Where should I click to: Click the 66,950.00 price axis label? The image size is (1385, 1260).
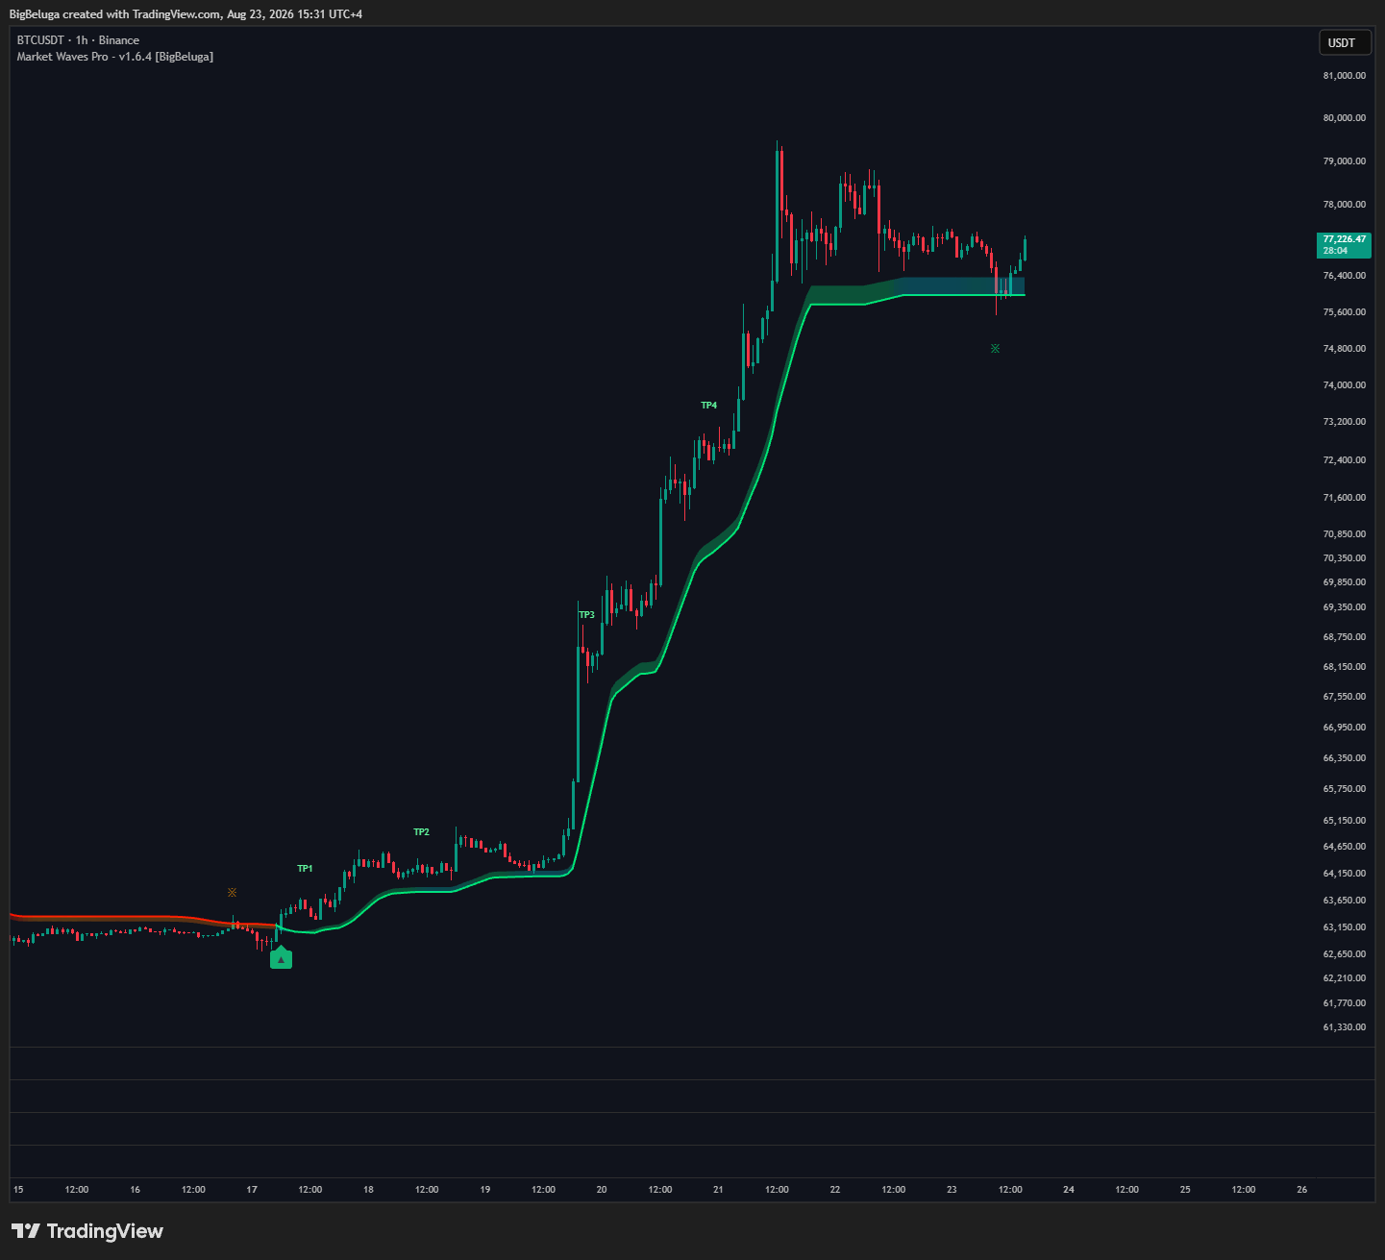(x=1345, y=728)
